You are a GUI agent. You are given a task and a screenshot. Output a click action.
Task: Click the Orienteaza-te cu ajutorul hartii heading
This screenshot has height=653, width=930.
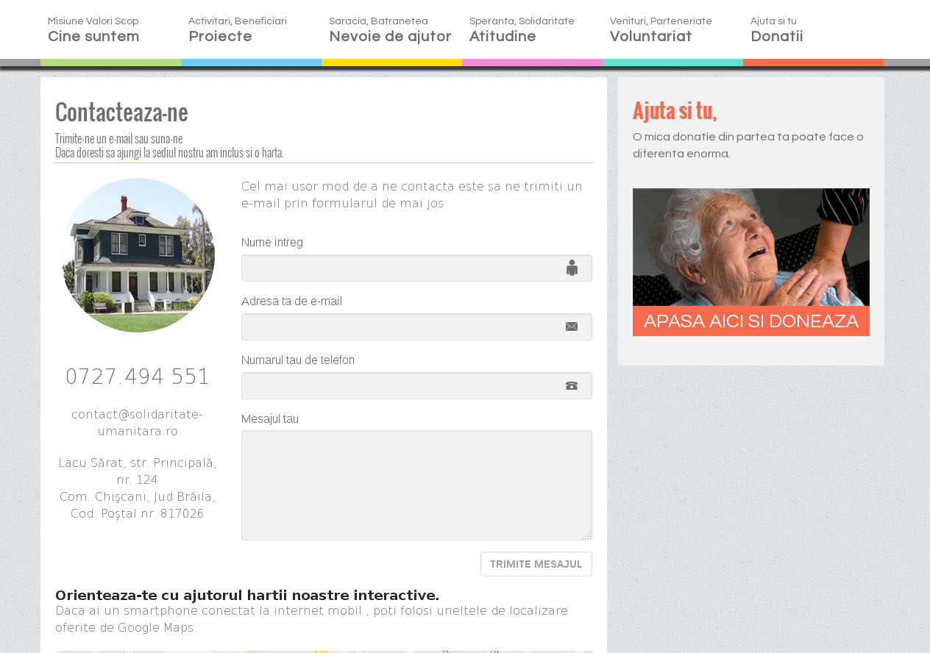tap(247, 595)
